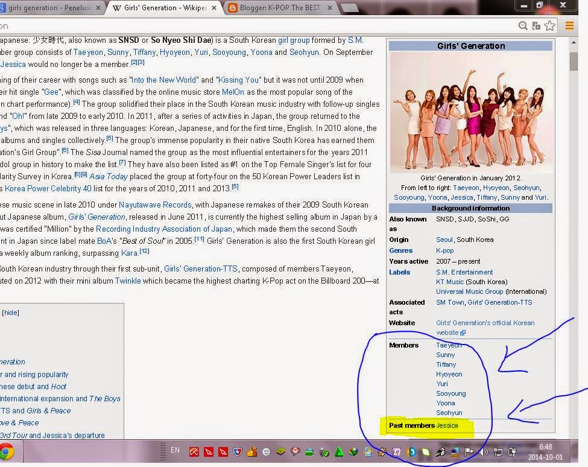Click the translate page icon in address bar
The height and width of the screenshot is (467, 588).
(536, 25)
